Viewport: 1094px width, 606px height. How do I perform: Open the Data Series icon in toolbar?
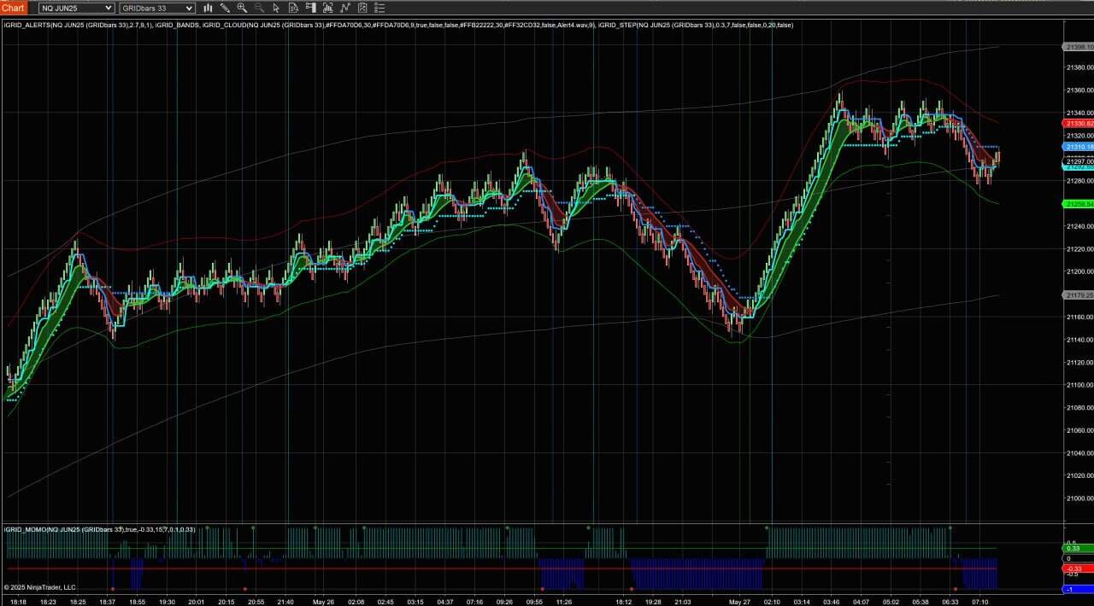click(x=327, y=8)
